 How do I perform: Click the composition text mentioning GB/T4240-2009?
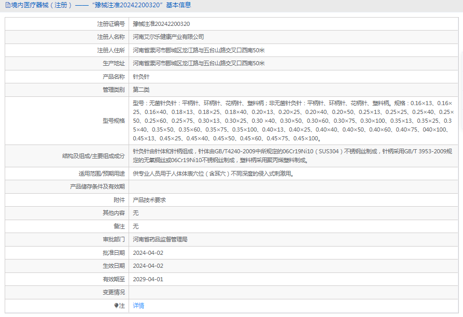pyautogui.click(x=292, y=156)
